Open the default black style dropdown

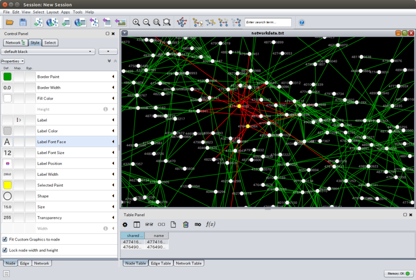pyautogui.click(x=48, y=51)
